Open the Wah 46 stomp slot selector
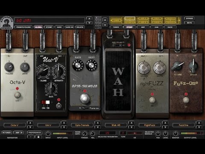This screenshot has height=154, width=205. tap(116, 125)
